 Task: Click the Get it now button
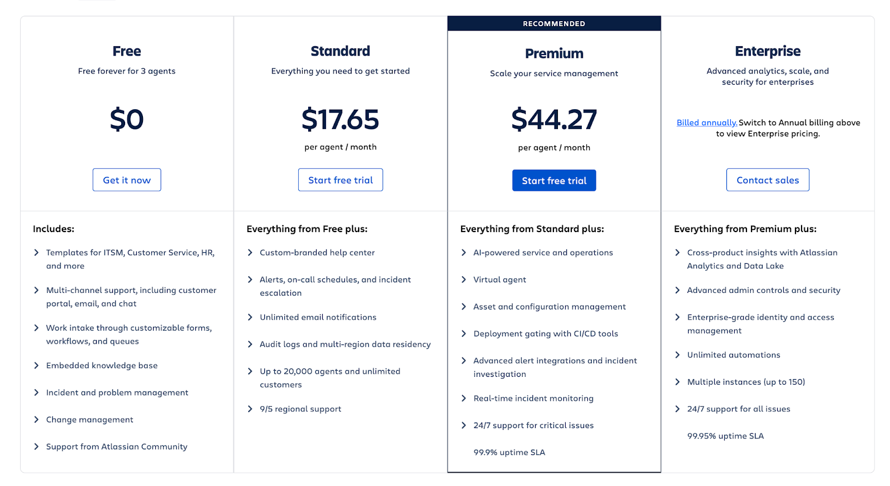click(x=127, y=180)
